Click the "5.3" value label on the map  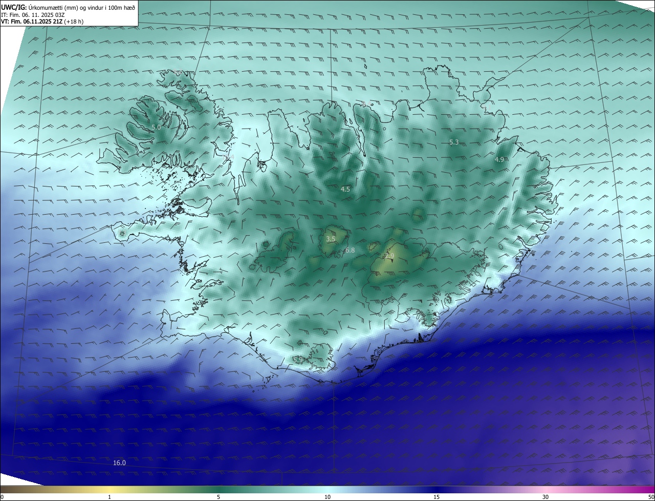point(454,142)
